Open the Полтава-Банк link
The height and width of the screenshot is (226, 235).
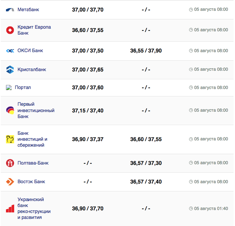click(33, 163)
